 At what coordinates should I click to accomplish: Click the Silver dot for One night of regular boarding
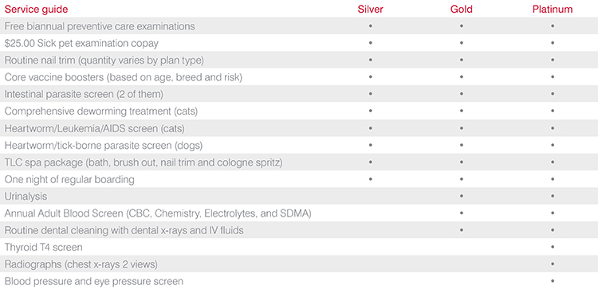tap(370, 178)
